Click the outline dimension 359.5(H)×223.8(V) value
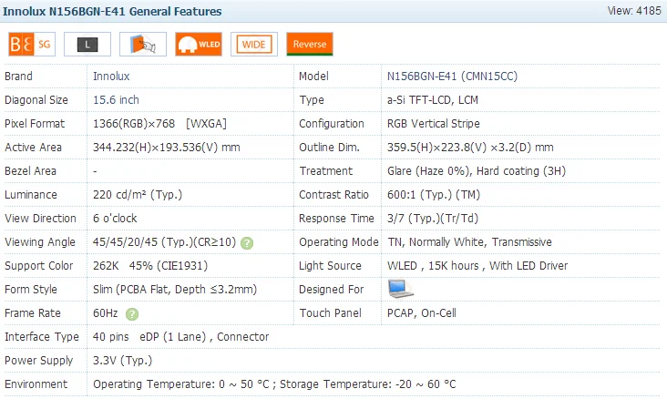667x399 pixels. [x=470, y=148]
